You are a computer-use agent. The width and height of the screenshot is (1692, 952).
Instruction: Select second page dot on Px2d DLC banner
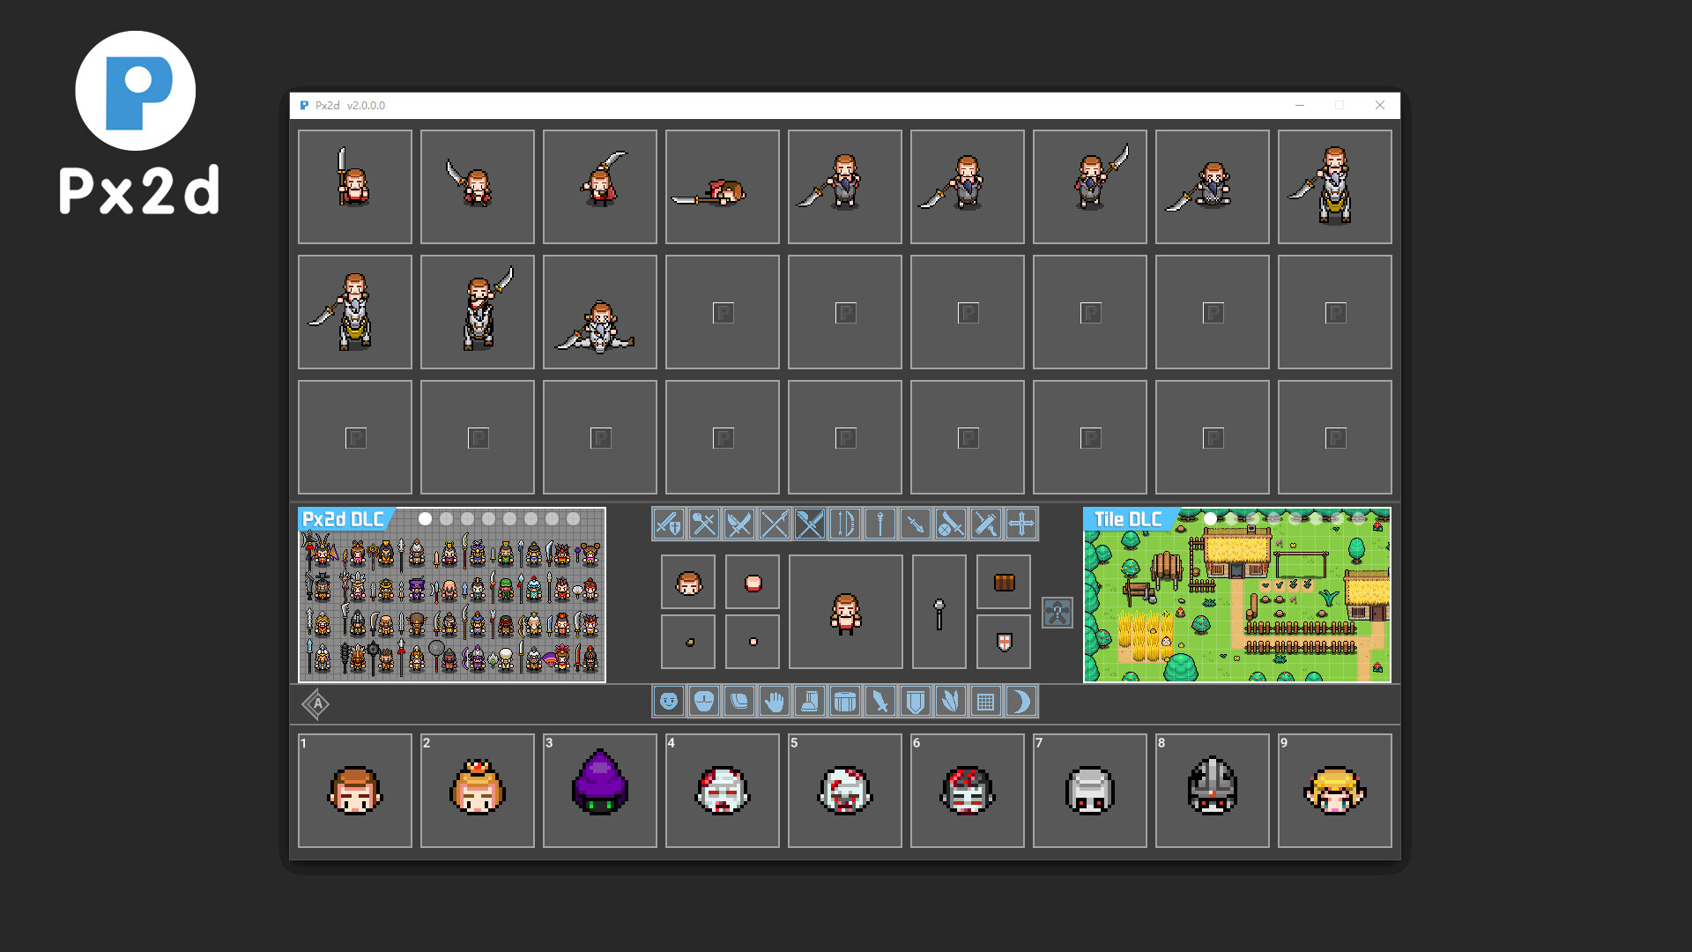(446, 519)
